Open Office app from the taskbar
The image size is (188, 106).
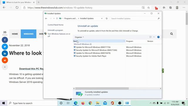pyautogui.click(x=112, y=103)
